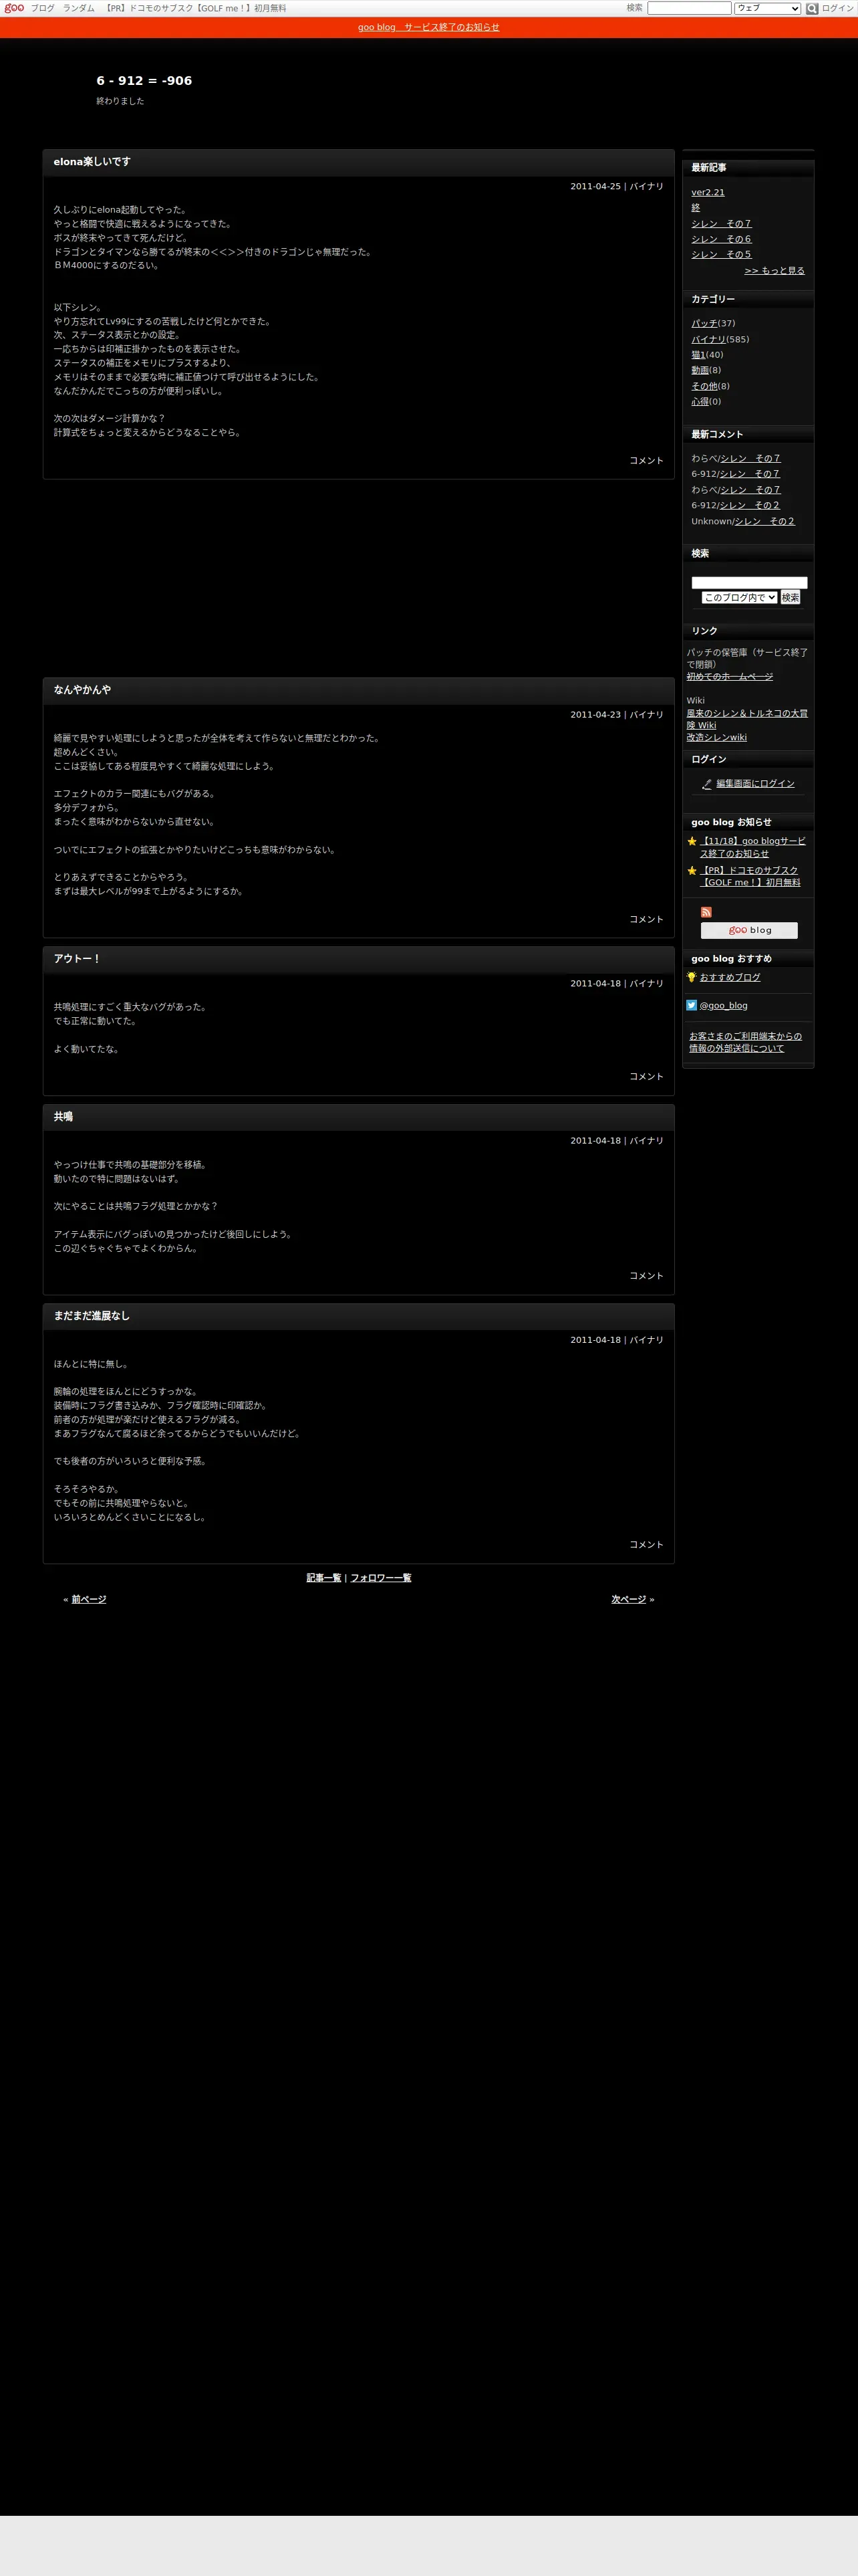This screenshot has height=2576, width=858.
Task: Click バイナリ category beside date 2011-04-25
Action: pos(646,187)
